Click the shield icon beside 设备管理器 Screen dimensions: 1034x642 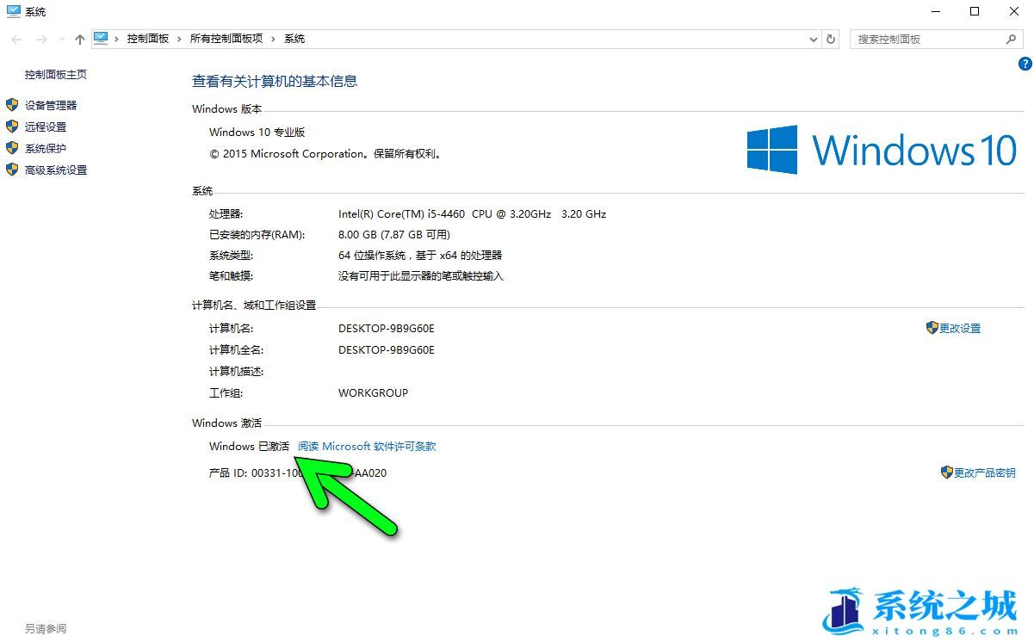click(12, 105)
